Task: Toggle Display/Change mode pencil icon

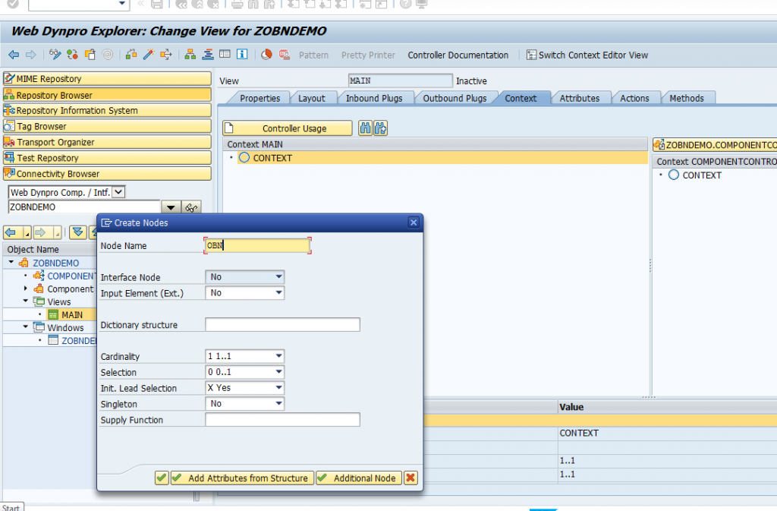Action: tap(55, 55)
